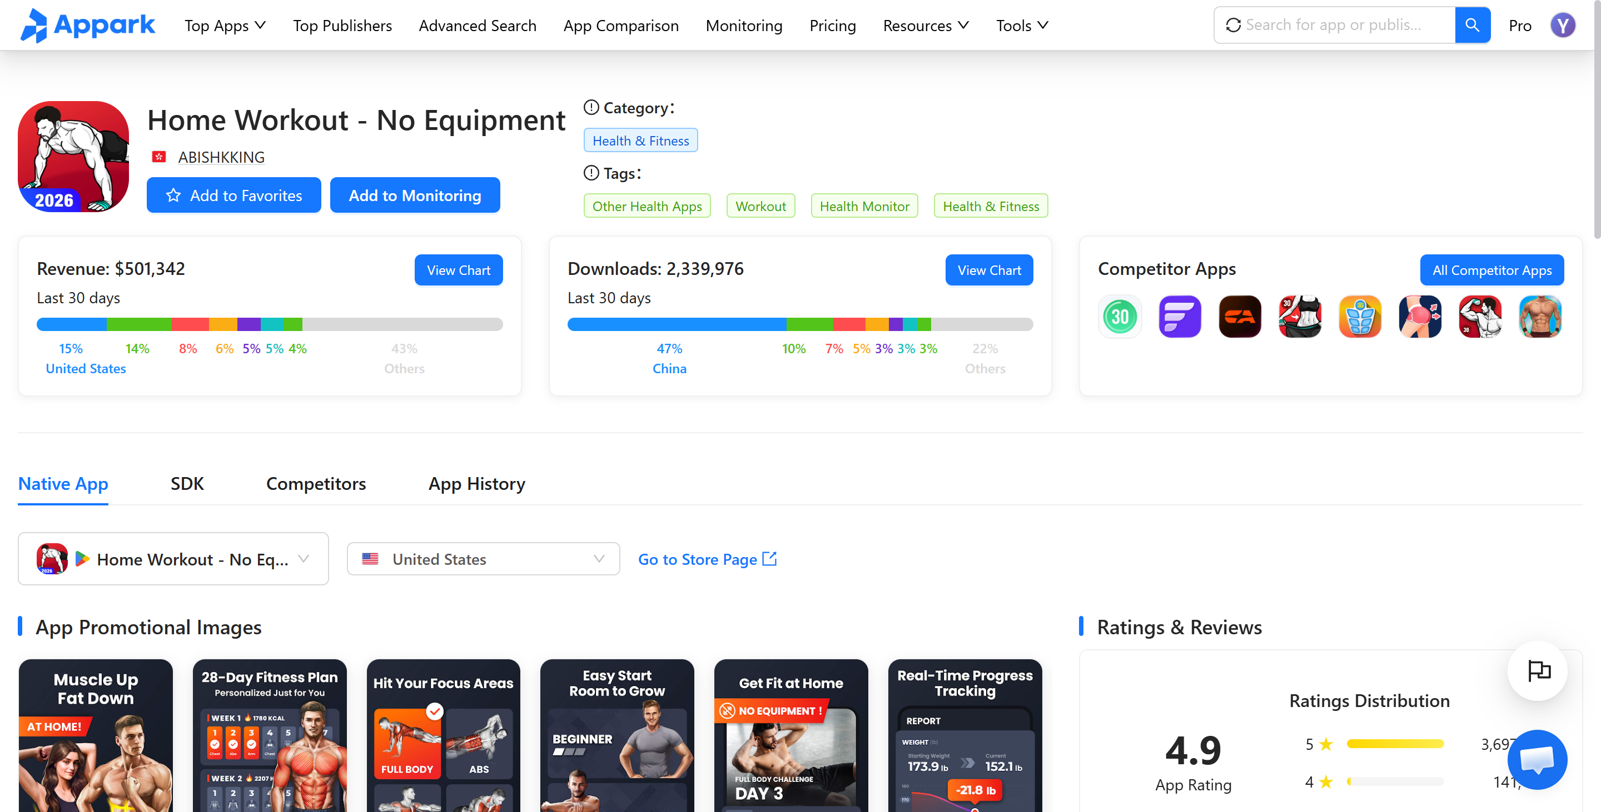Open the United States country dropdown
Viewport: 1601px width, 812px height.
pyautogui.click(x=483, y=559)
